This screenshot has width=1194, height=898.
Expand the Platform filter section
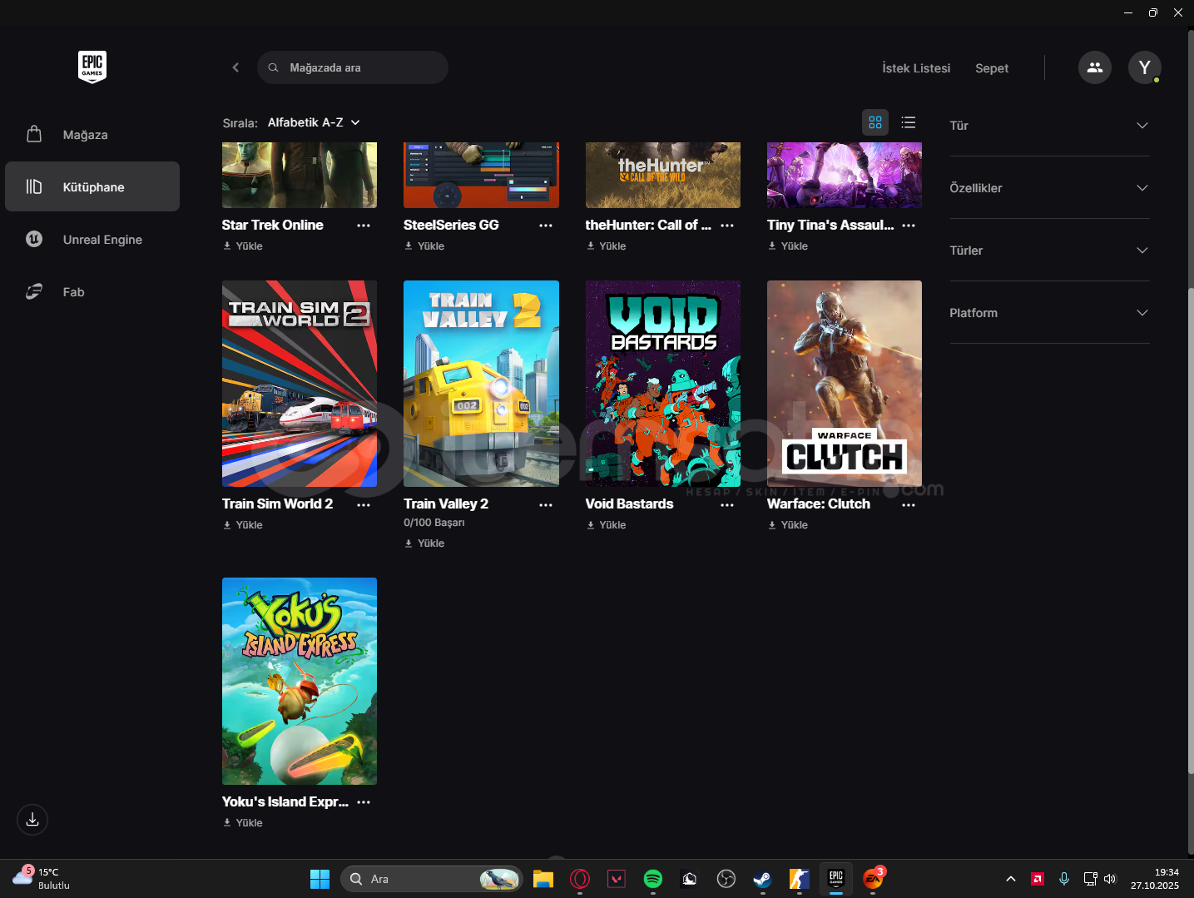pos(1049,313)
